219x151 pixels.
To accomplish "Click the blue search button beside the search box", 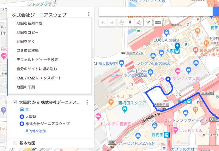I will tap(216, 11).
